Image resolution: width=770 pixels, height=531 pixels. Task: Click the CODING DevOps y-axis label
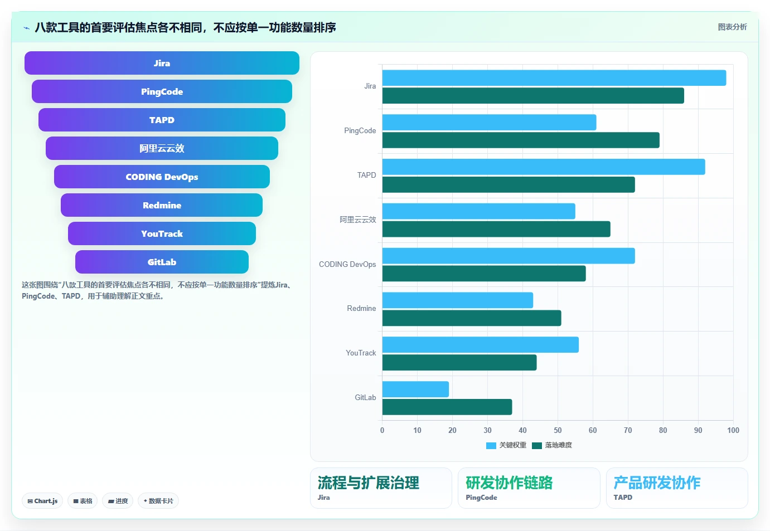tap(347, 265)
